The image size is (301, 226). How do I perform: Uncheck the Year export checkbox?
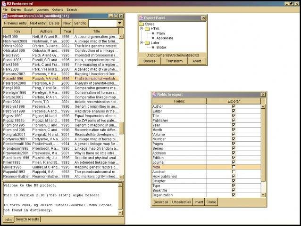[x=234, y=125]
